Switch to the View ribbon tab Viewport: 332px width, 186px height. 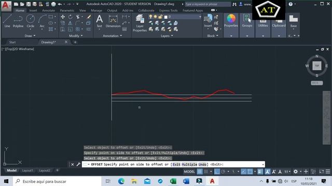coord(82,10)
